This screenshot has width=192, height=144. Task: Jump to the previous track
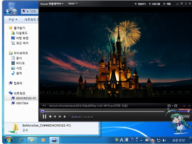pyautogui.click(x=55, y=117)
